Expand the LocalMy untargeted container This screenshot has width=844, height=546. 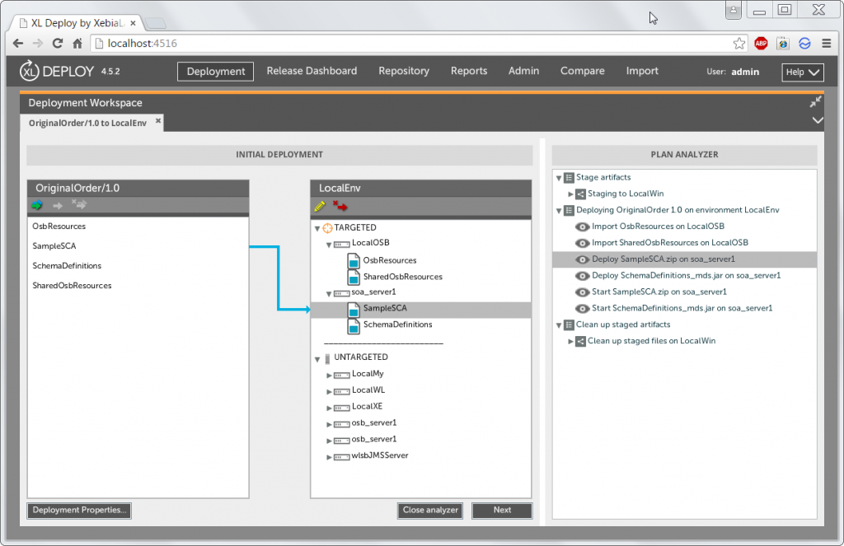(330, 375)
